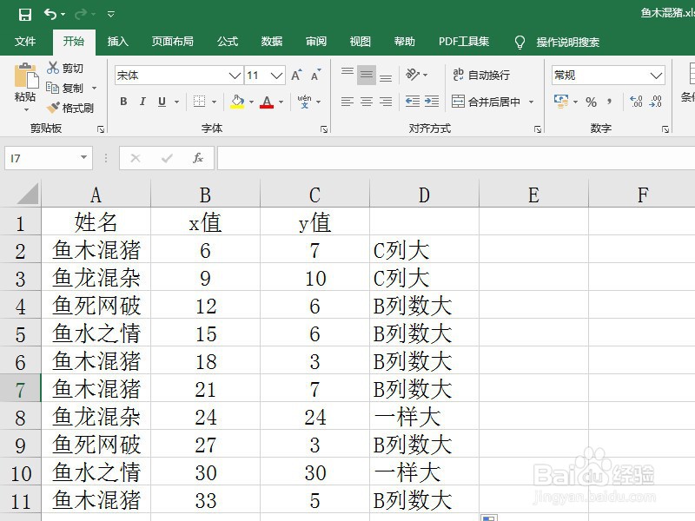695x521 pixels.
Task: Open the Border style picker arrow
Action: tap(214, 102)
